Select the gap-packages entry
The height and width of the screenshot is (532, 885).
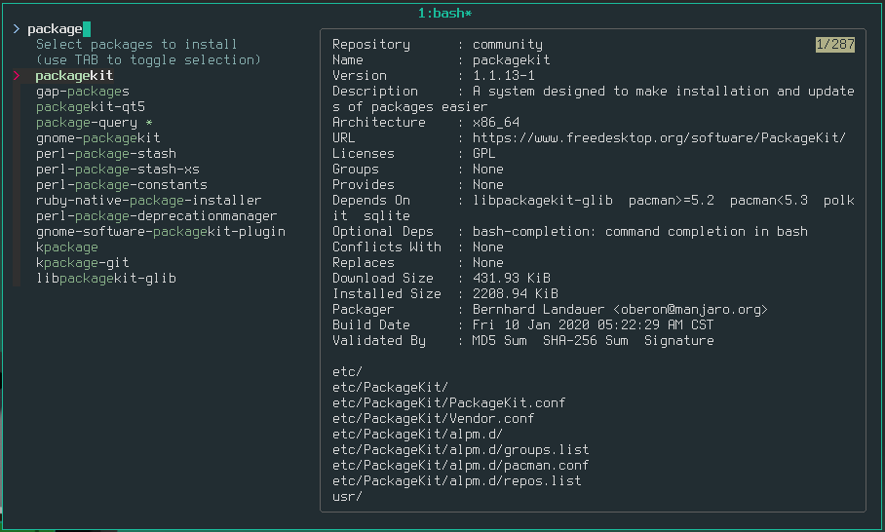83,92
